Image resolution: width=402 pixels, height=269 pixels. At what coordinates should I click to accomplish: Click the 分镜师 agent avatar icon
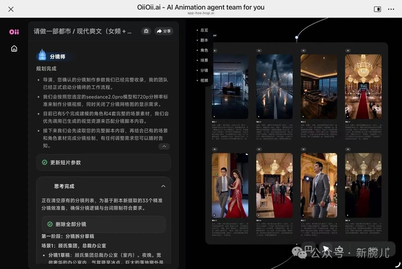point(42,56)
